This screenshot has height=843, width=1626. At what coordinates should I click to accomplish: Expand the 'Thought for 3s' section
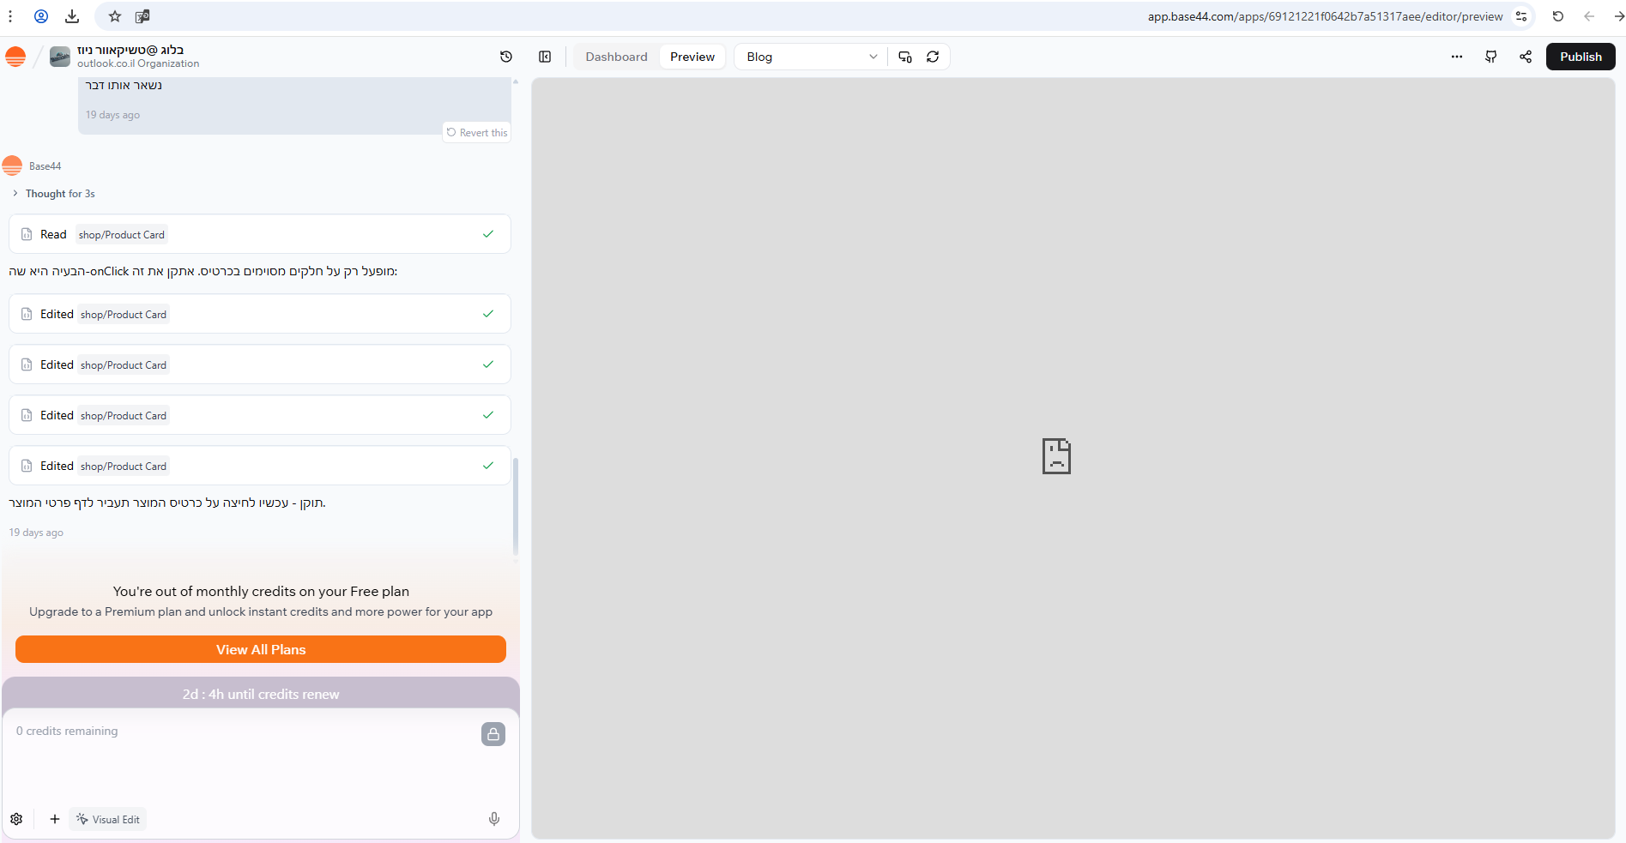pyautogui.click(x=59, y=194)
